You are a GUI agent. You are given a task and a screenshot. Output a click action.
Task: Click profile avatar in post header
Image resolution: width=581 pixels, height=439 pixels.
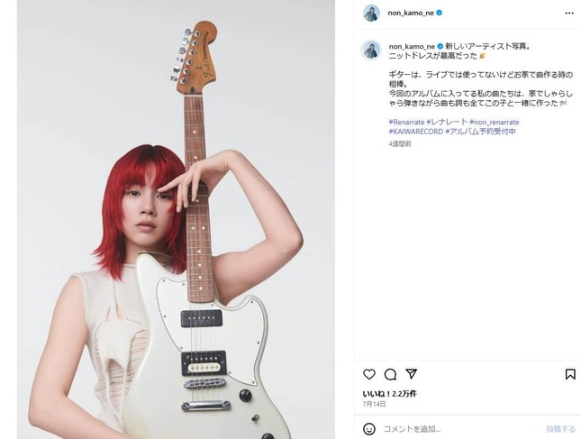[x=371, y=13]
